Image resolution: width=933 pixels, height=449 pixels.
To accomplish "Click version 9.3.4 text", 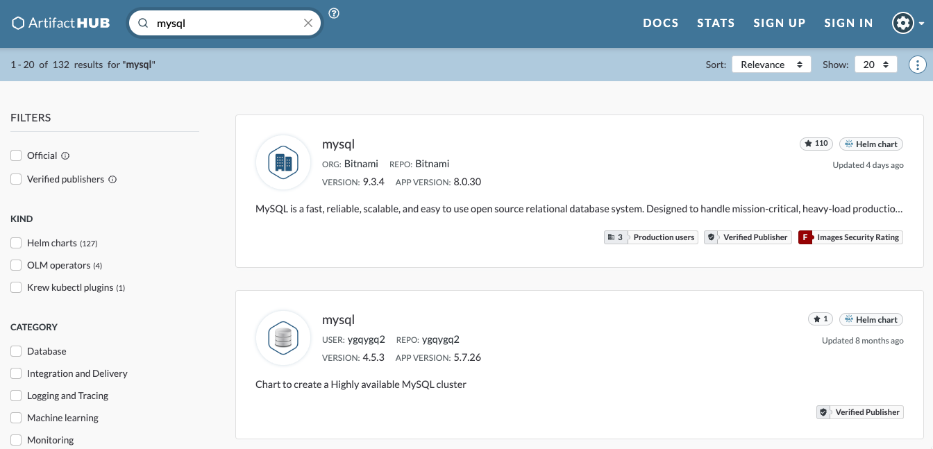I will [373, 182].
